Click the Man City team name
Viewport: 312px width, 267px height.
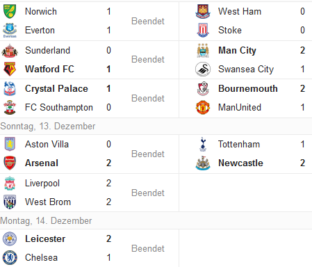237,51
